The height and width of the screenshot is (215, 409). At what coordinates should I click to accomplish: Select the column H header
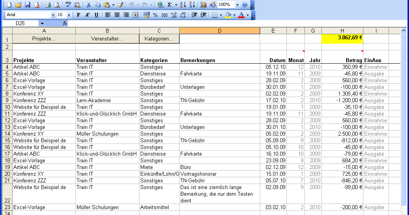342,31
